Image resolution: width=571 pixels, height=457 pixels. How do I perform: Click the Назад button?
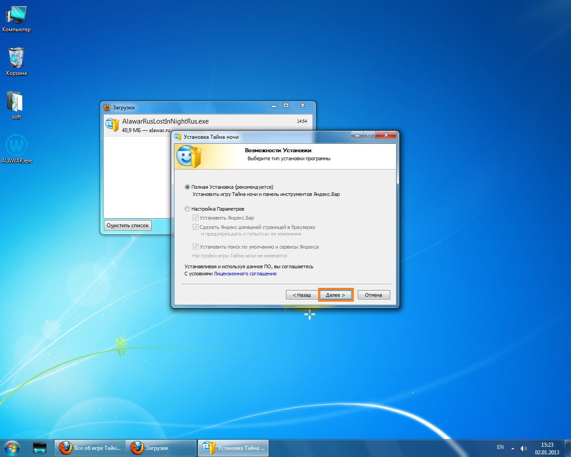click(302, 295)
